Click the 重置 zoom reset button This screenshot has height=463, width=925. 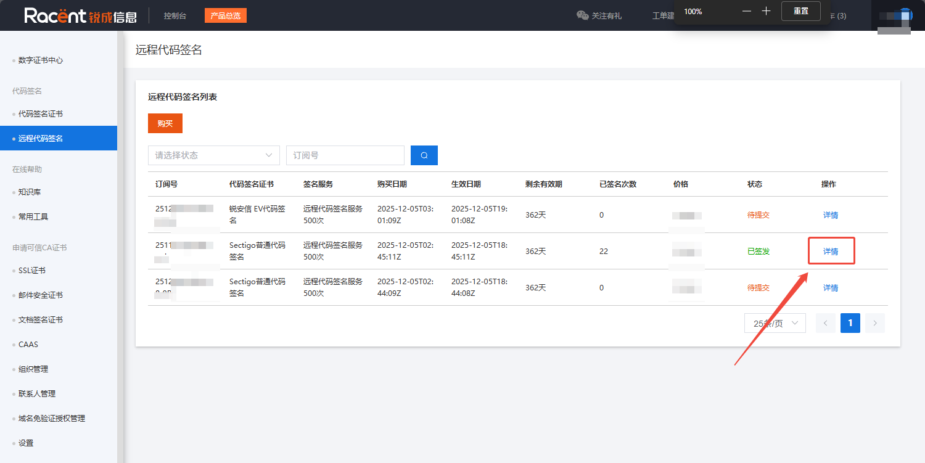[x=800, y=11]
